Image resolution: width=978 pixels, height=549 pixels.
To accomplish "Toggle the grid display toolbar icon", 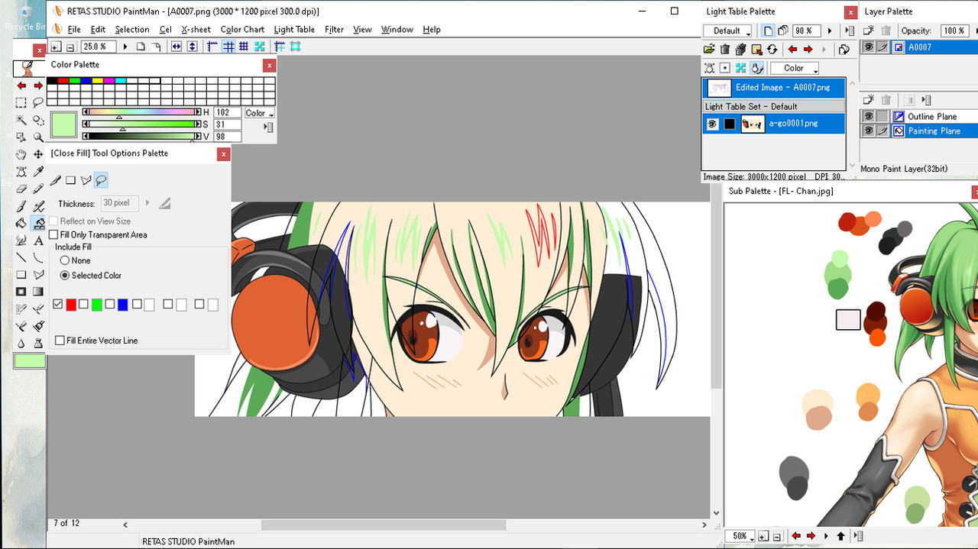I will click(228, 47).
